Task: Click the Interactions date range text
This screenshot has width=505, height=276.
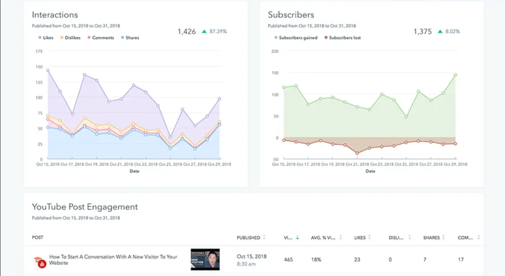Action: point(76,26)
